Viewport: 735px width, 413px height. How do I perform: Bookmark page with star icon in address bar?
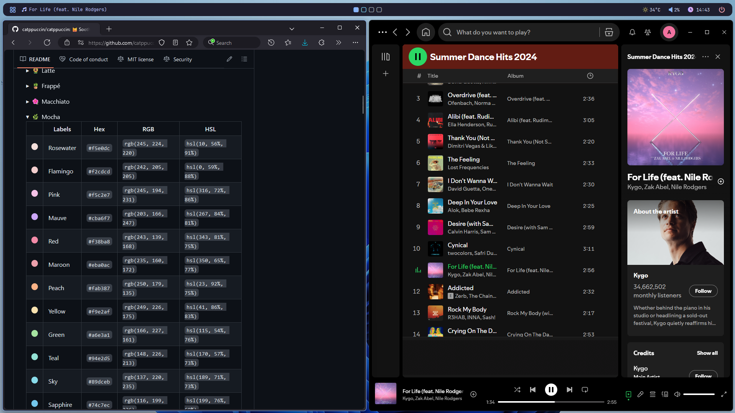pyautogui.click(x=189, y=42)
